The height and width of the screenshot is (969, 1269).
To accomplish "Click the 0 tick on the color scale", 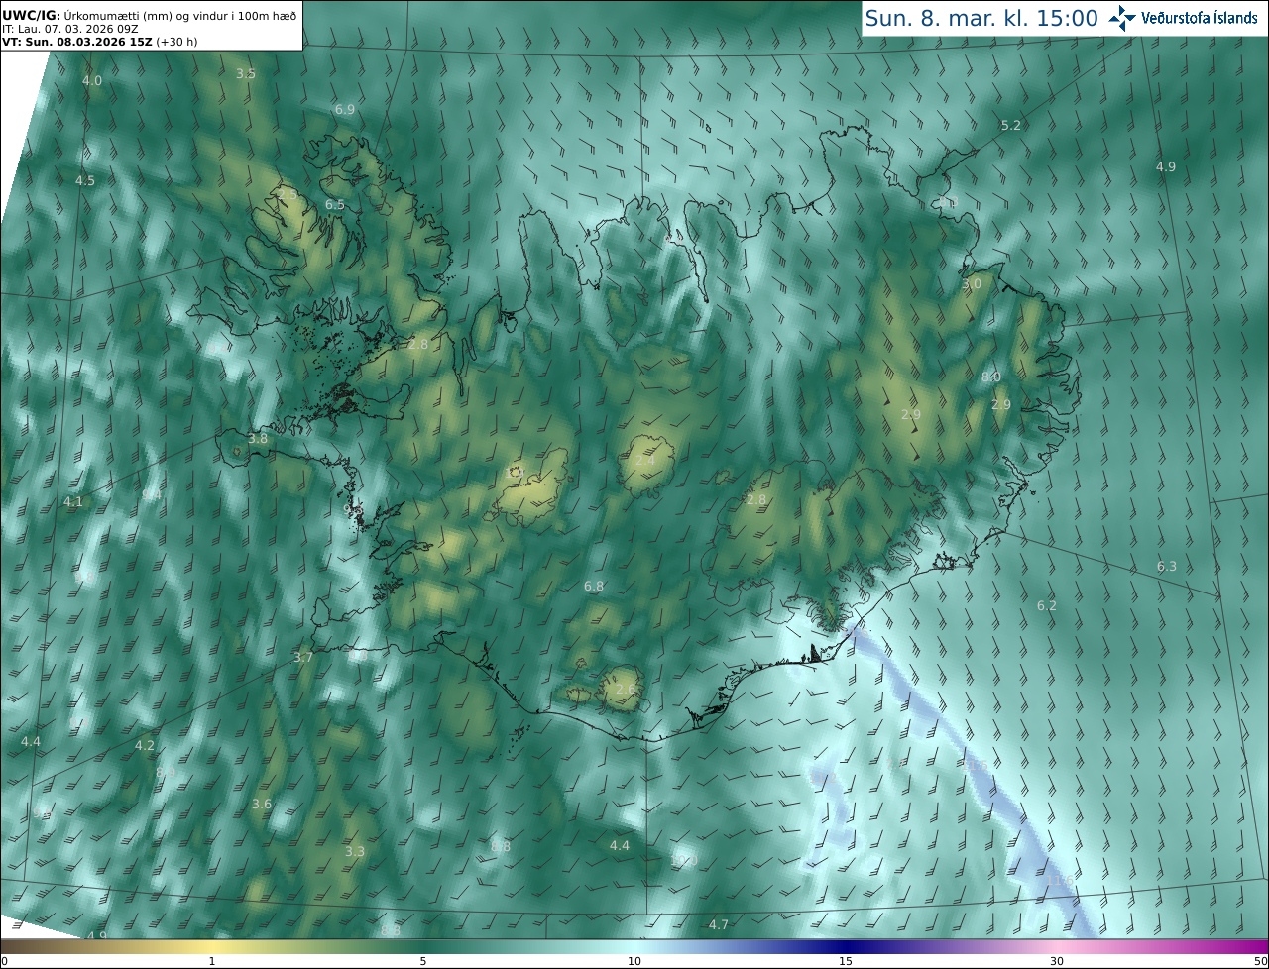I will (4, 961).
